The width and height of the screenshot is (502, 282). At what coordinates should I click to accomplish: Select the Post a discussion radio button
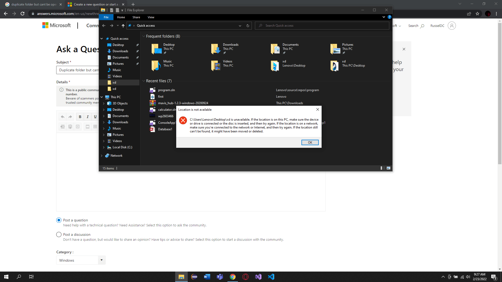click(59, 234)
